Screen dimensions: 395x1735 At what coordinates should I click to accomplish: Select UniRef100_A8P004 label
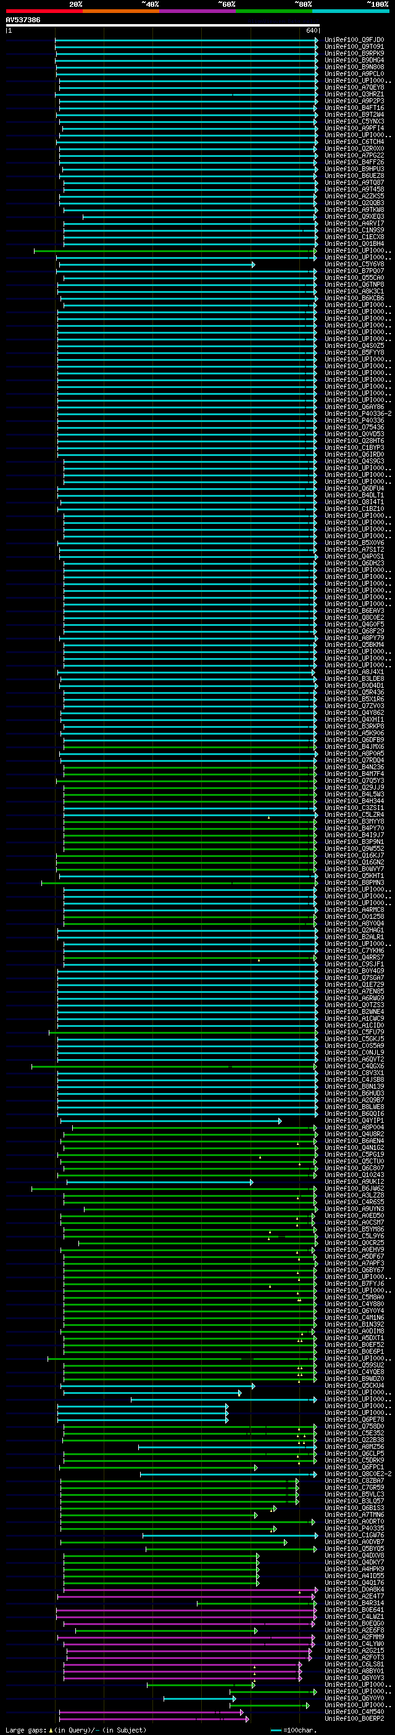355,1127
